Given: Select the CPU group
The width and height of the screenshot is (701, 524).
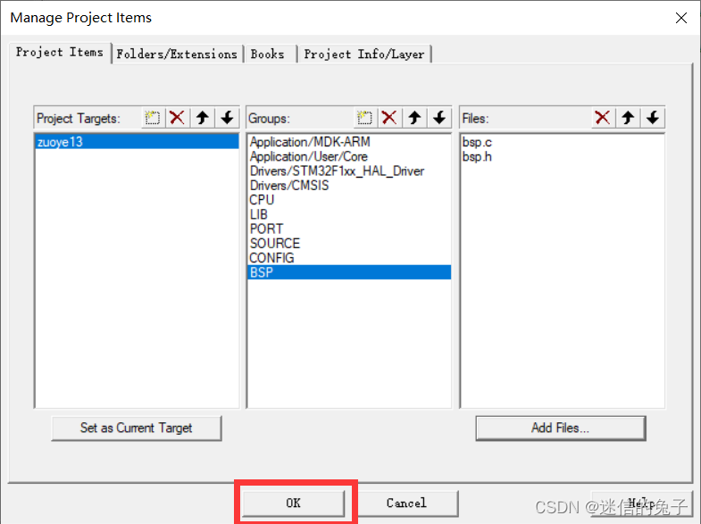Looking at the screenshot, I should click(349, 200).
